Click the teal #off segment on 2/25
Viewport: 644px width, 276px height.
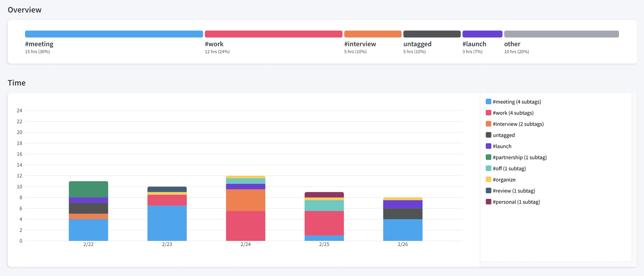(324, 206)
